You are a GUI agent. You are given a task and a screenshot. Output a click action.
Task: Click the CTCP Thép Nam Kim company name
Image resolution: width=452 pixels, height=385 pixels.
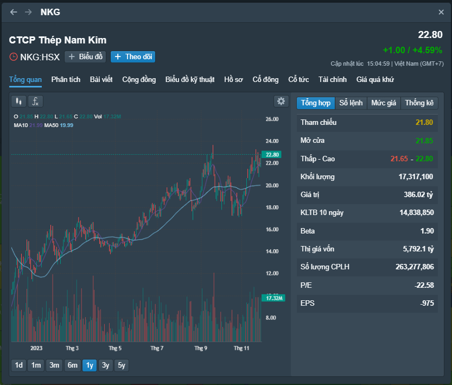click(x=58, y=40)
